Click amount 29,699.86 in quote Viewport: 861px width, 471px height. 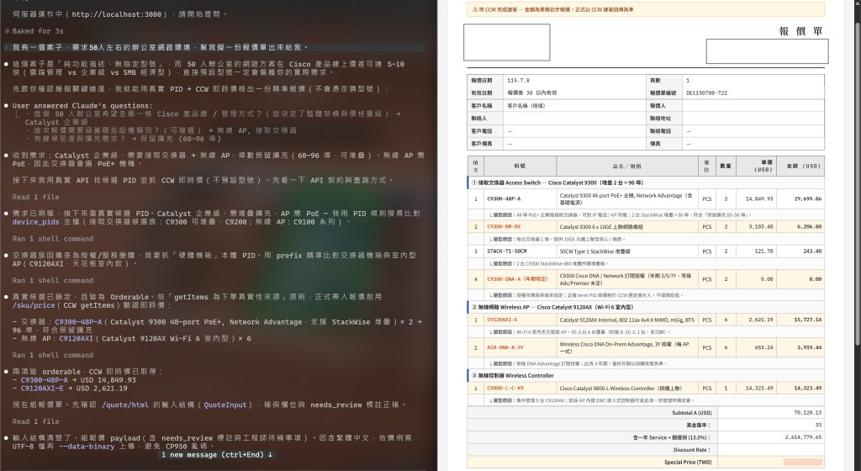point(808,198)
